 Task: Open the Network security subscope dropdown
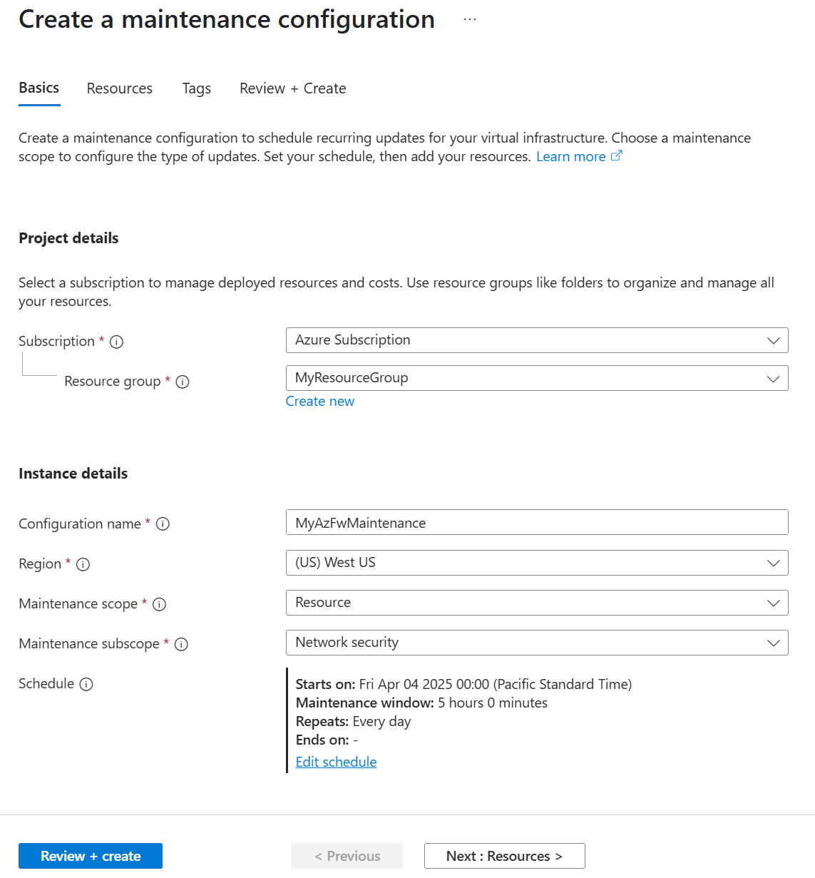point(773,643)
